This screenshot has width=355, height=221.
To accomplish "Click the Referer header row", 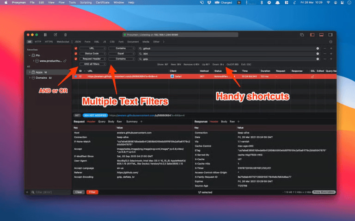I will 132,173.
